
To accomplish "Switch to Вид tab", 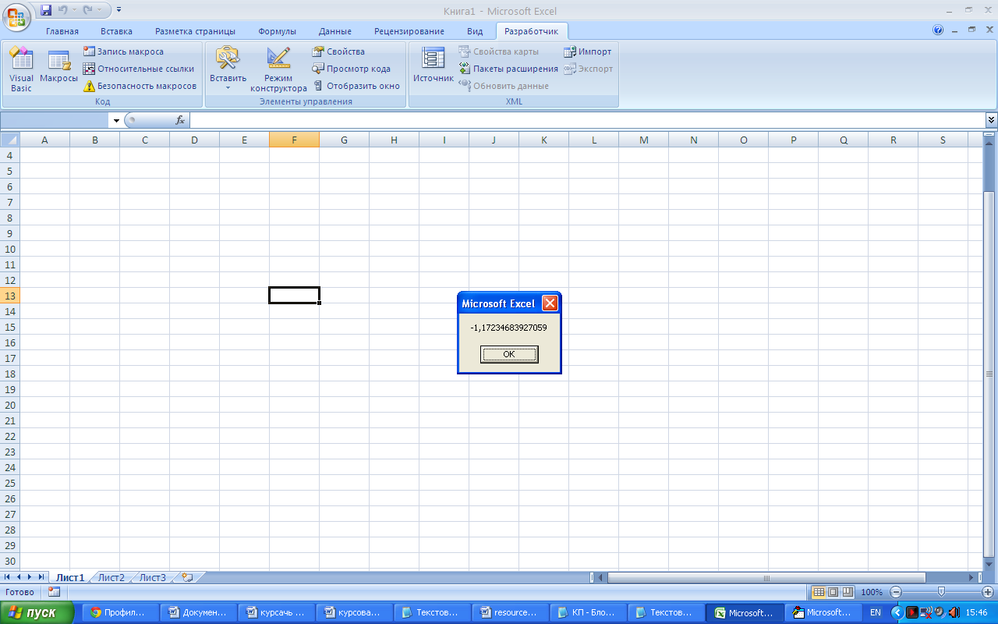I will [x=475, y=31].
